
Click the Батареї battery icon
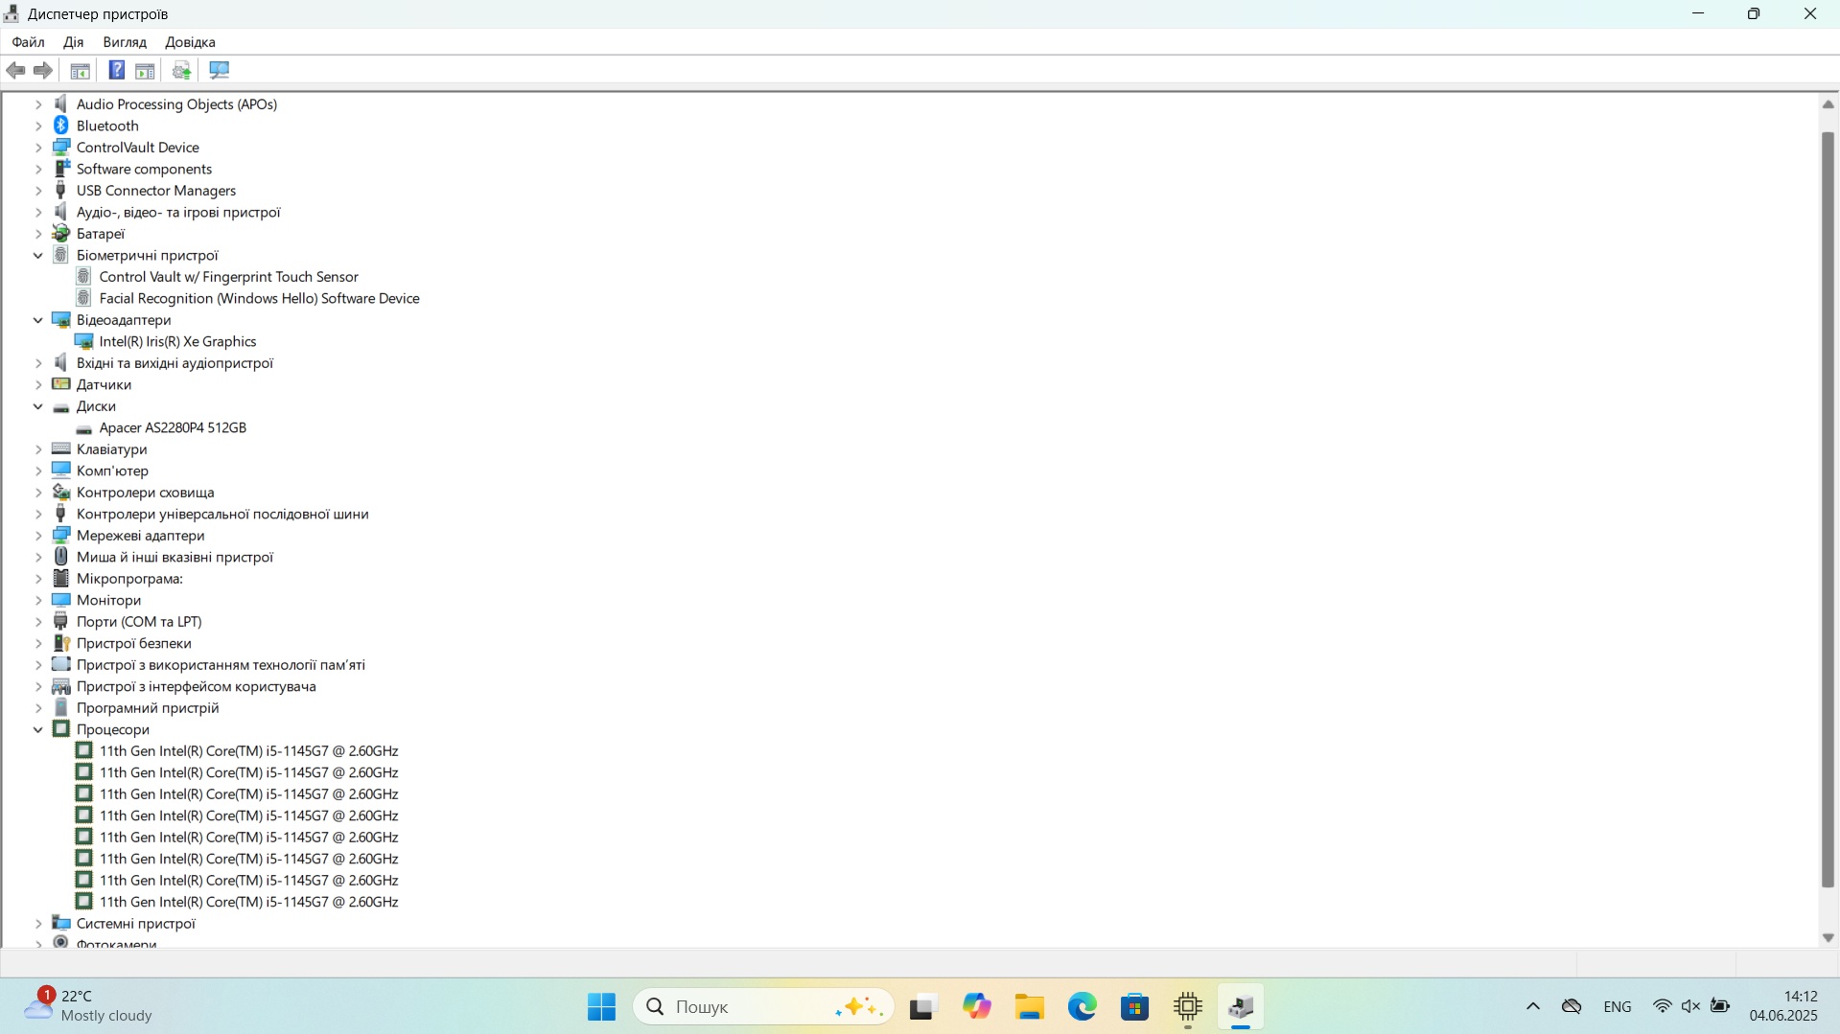tap(61, 234)
